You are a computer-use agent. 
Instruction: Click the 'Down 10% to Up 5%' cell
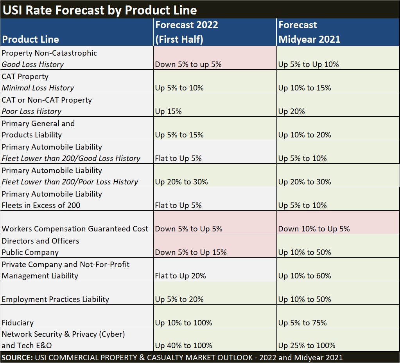[x=314, y=229]
